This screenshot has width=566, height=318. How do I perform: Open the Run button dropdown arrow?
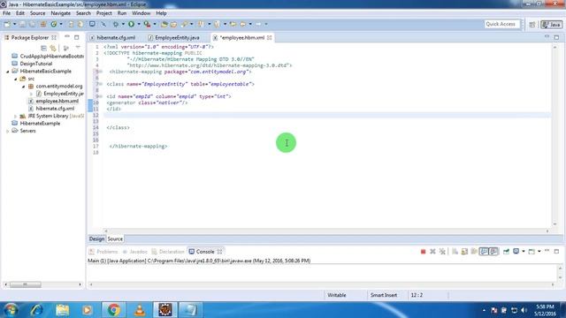point(139,24)
